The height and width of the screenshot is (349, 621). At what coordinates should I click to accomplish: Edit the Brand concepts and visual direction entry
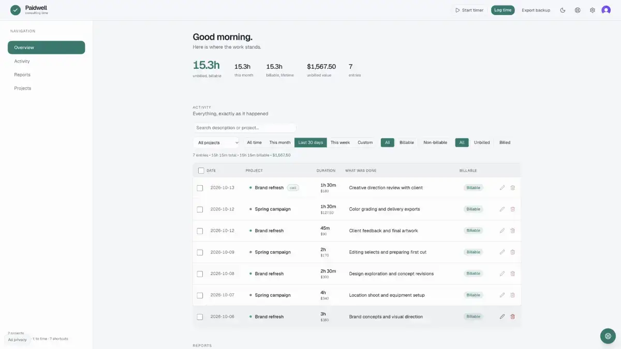pos(502,316)
